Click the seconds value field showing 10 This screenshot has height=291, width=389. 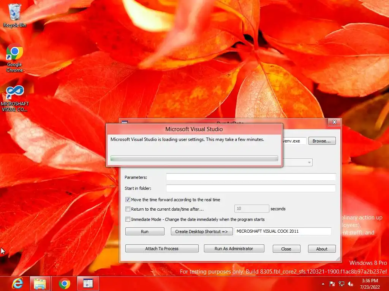[x=251, y=209]
